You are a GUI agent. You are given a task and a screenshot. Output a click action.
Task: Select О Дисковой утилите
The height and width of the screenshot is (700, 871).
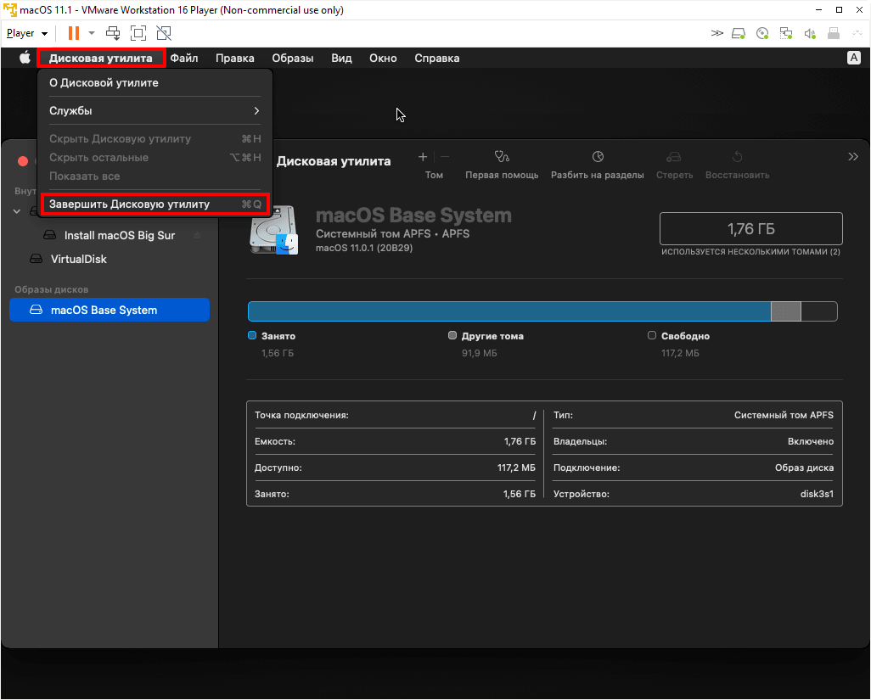104,83
